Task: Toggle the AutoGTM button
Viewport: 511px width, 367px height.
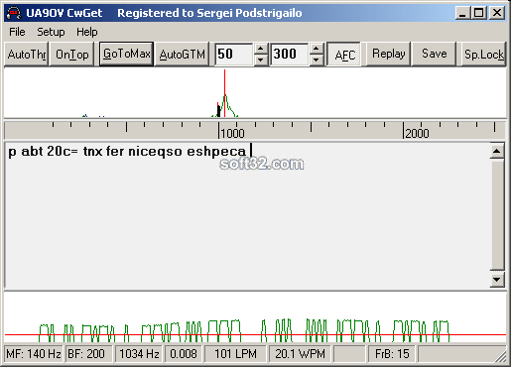Action: click(x=182, y=54)
